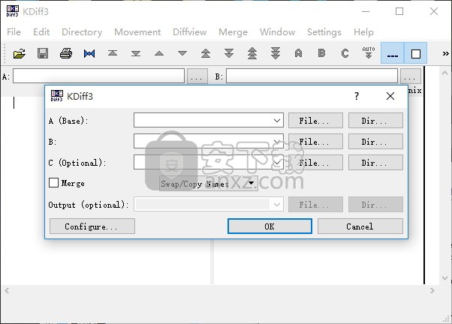Viewport: 452px width, 324px height.
Task: Toggle show line numbers square toolbar button
Action: (x=416, y=53)
